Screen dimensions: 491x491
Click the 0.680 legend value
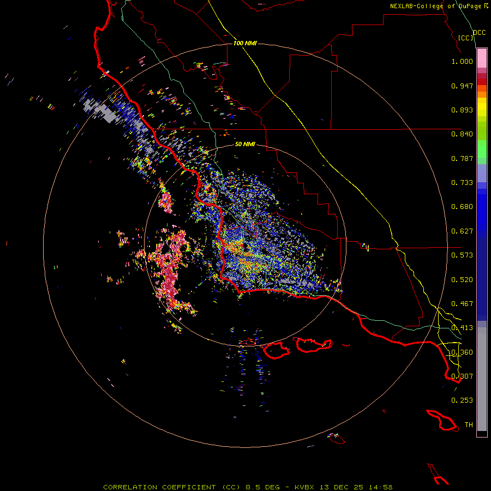click(x=462, y=207)
